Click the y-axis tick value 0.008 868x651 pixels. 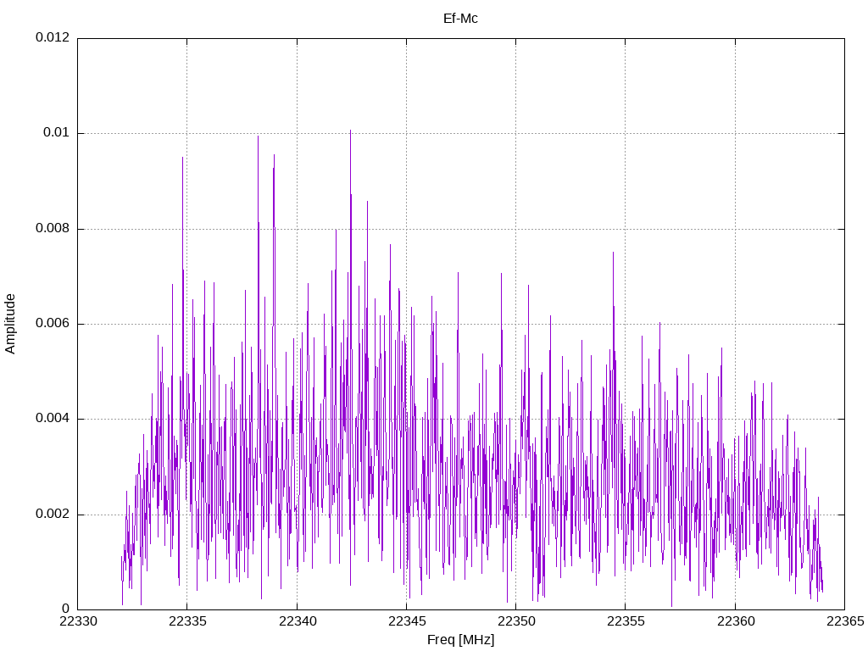[53, 228]
